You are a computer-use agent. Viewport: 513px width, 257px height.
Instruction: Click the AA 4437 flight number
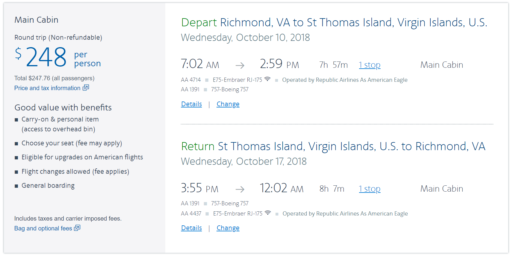191,214
